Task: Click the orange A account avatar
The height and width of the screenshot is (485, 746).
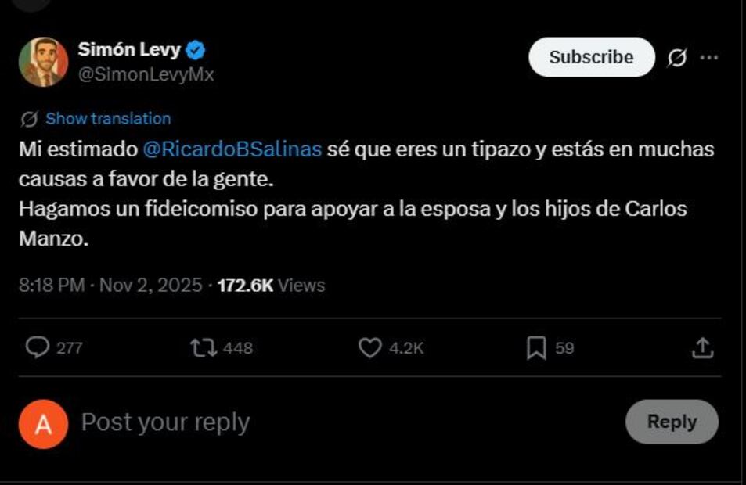Action: [44, 423]
